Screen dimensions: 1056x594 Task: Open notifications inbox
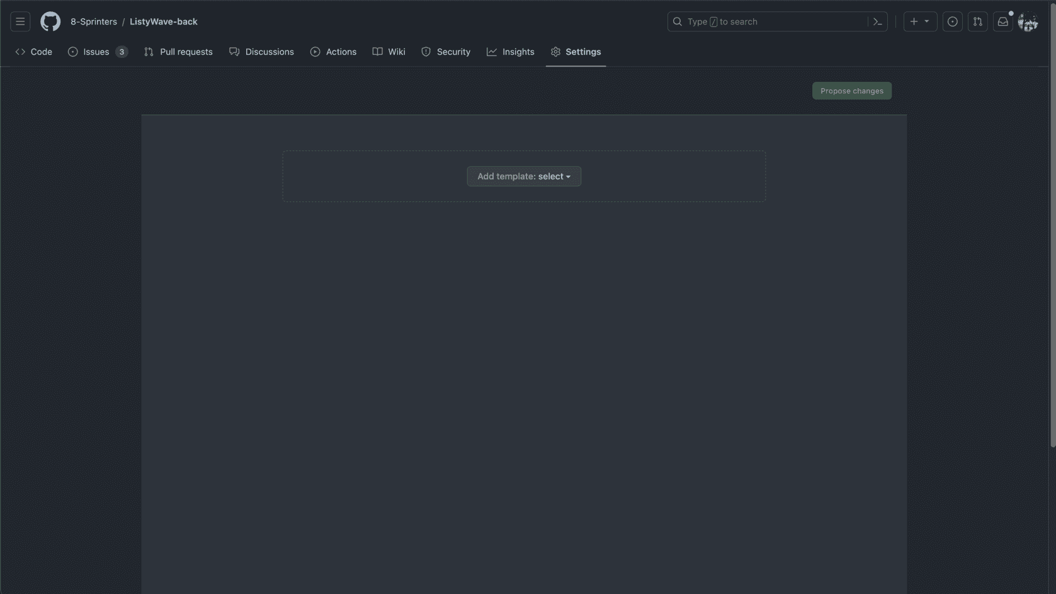1002,21
